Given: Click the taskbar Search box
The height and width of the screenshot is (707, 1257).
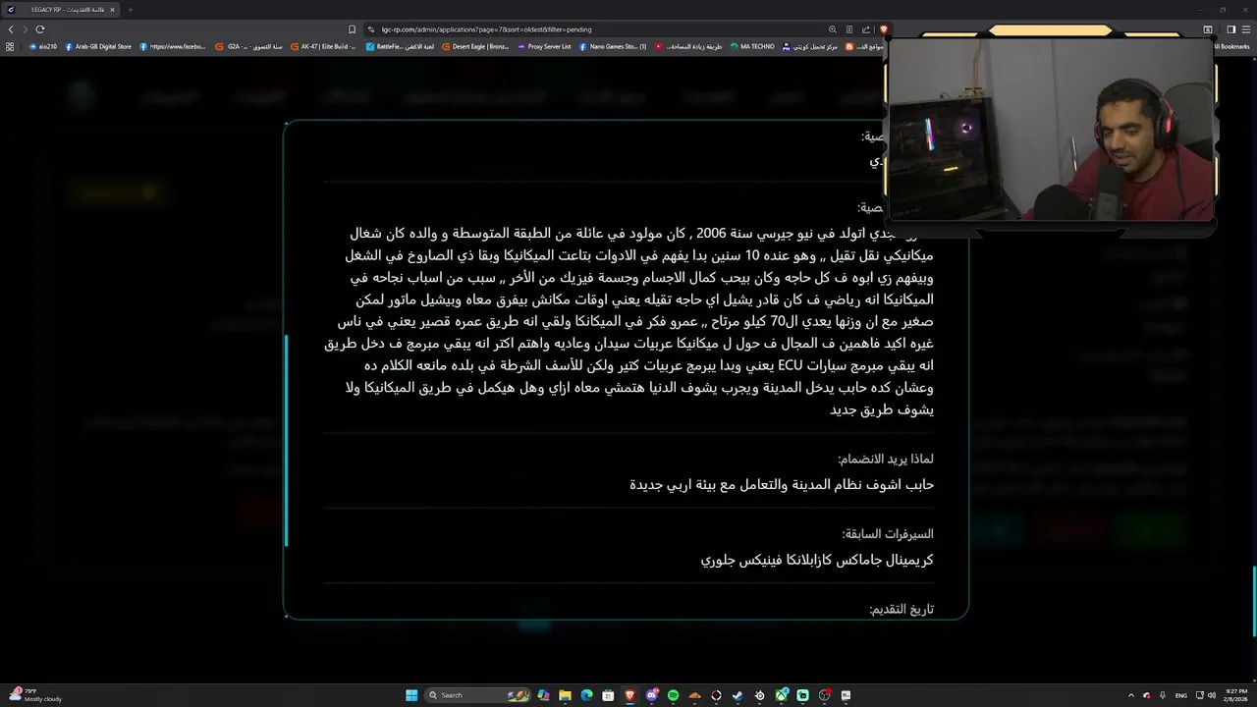Looking at the screenshot, I should 479,695.
